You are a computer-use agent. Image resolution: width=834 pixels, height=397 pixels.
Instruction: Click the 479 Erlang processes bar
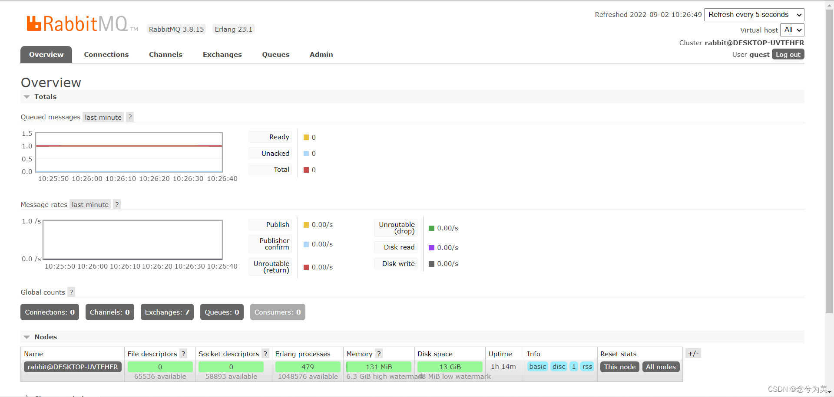click(308, 367)
